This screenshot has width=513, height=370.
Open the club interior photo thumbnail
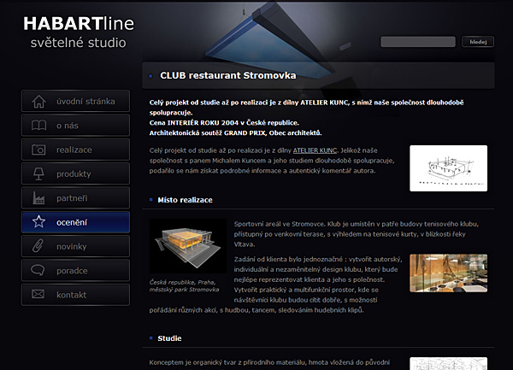[448, 273]
